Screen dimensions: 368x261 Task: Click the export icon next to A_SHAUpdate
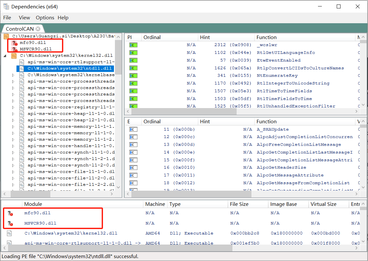133,129
